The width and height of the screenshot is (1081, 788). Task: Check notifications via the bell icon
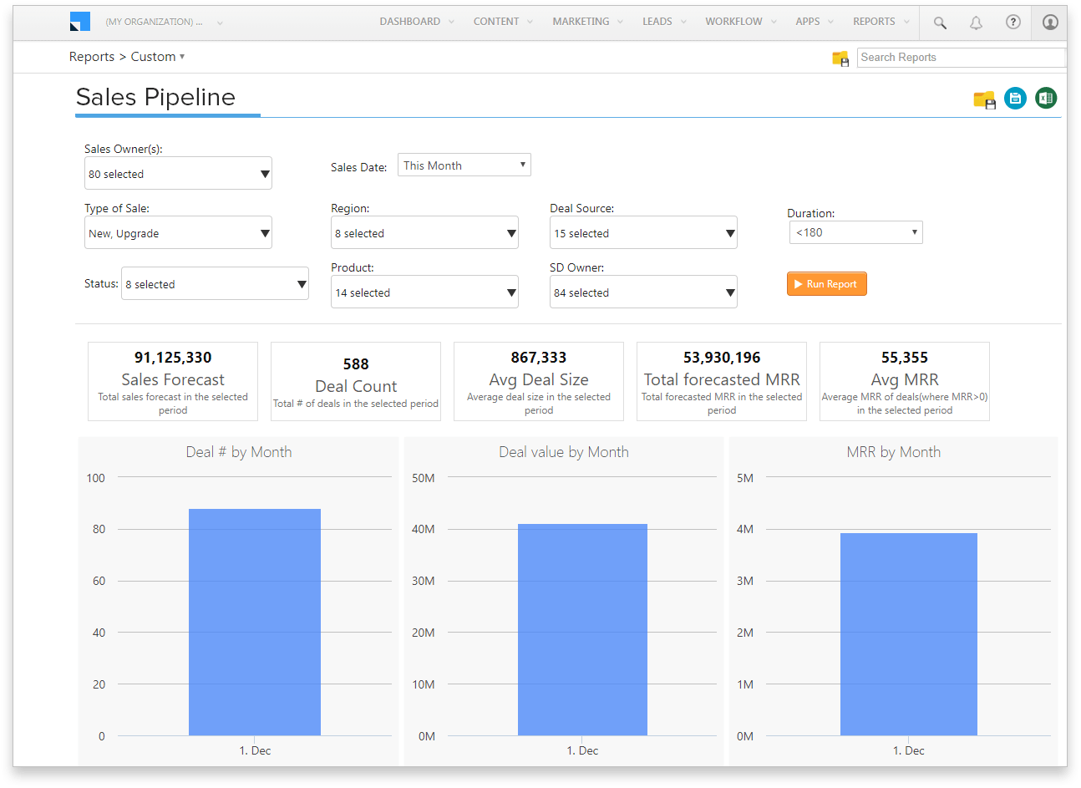click(976, 23)
